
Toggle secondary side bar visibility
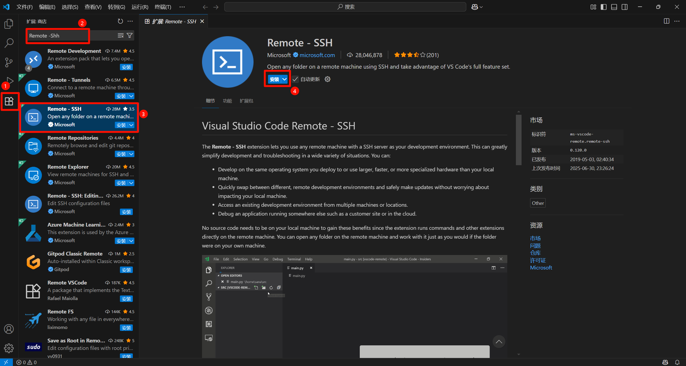coord(625,7)
